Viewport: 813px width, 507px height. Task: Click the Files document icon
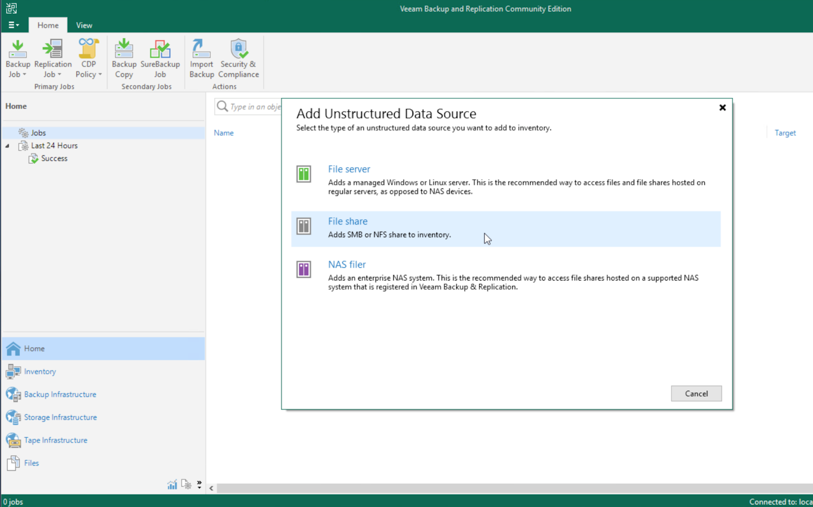13,463
